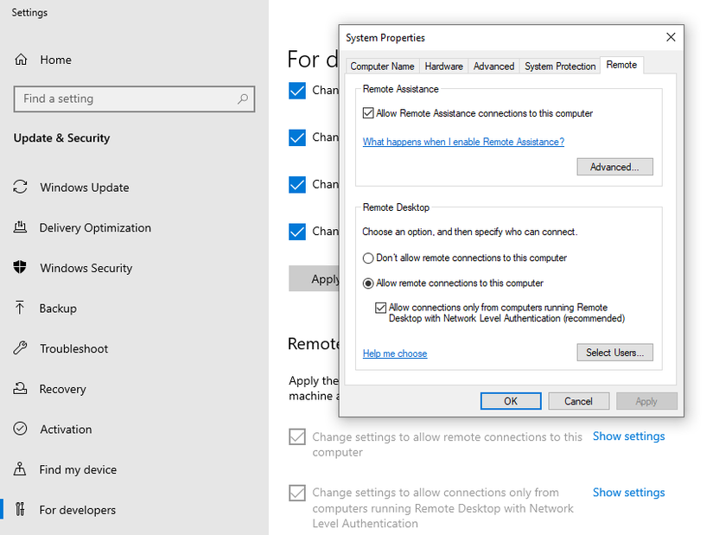Viewport: 713px width, 535px height.
Task: Confirm the dialog with OK
Action: [x=511, y=401]
